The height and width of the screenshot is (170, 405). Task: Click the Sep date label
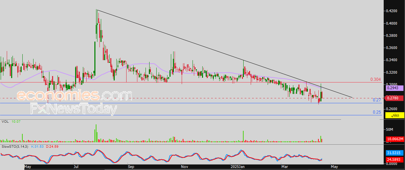tap(131, 167)
